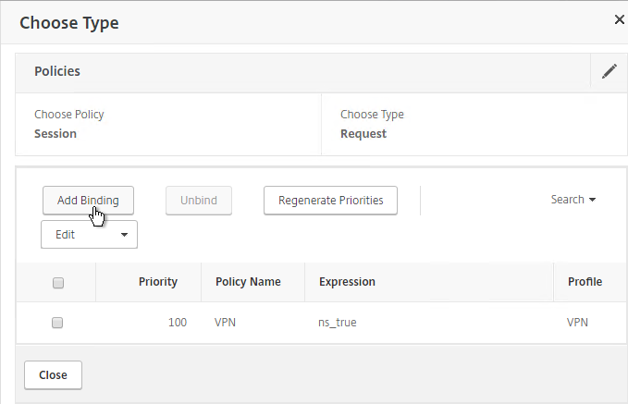The width and height of the screenshot is (628, 404).
Task: Check the VPN policy row checkbox
Action: (x=57, y=323)
